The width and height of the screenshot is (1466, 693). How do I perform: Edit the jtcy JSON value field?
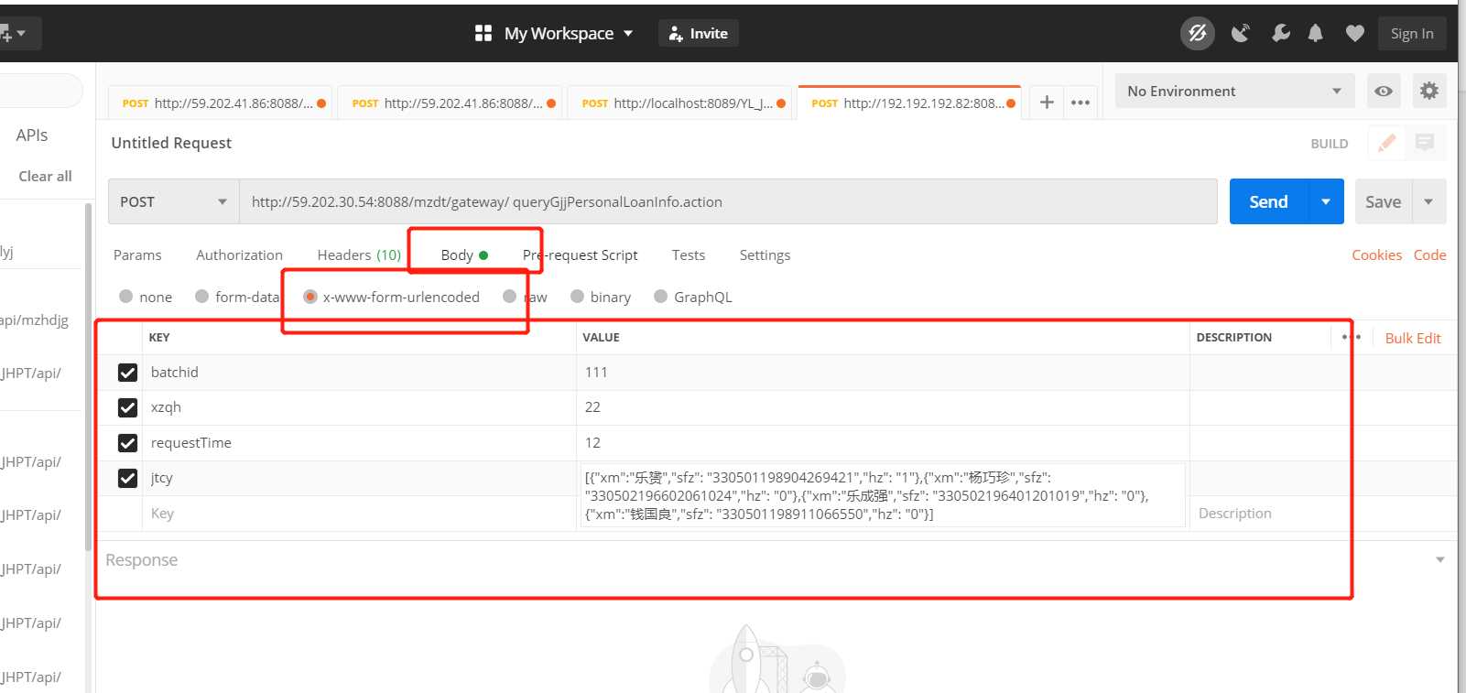883,495
